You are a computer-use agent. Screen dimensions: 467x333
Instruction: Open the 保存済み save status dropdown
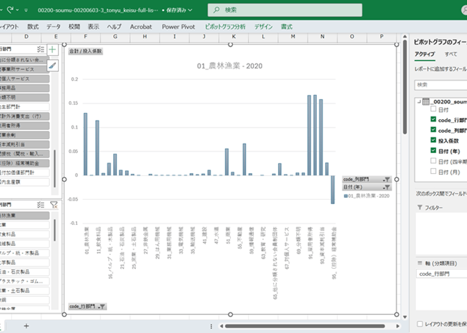tap(179, 10)
